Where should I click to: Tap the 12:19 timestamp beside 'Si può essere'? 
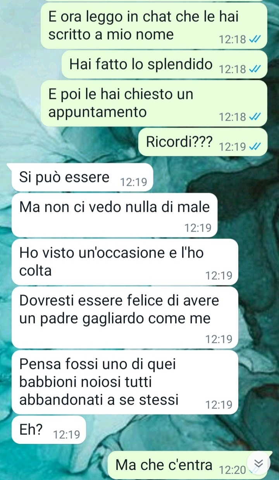pyautogui.click(x=134, y=182)
